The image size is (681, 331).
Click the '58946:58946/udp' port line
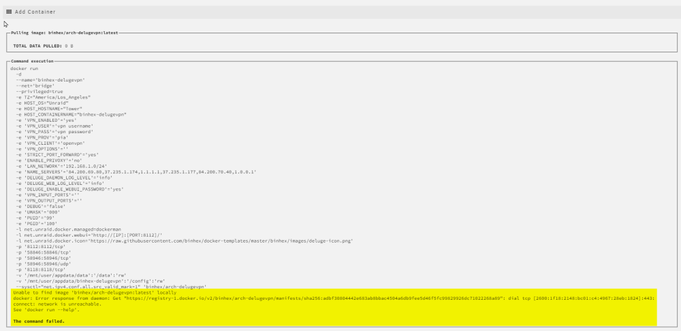[x=44, y=263]
